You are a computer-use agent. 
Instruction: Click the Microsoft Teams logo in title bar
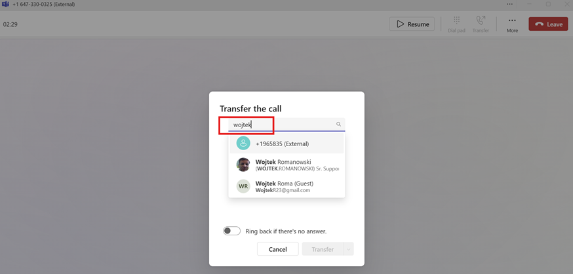pyautogui.click(x=5, y=4)
